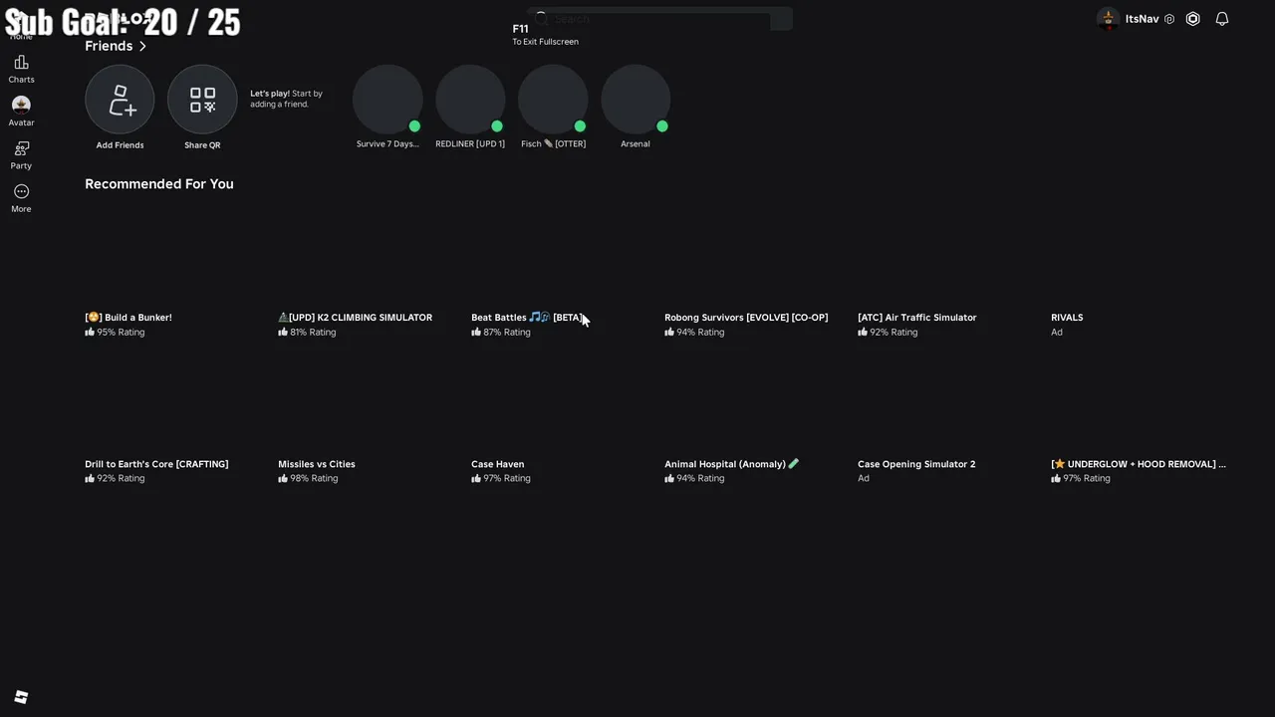The image size is (1275, 717).
Task: Click the 98% Rating under Missiles vs Cities
Action: click(308, 479)
